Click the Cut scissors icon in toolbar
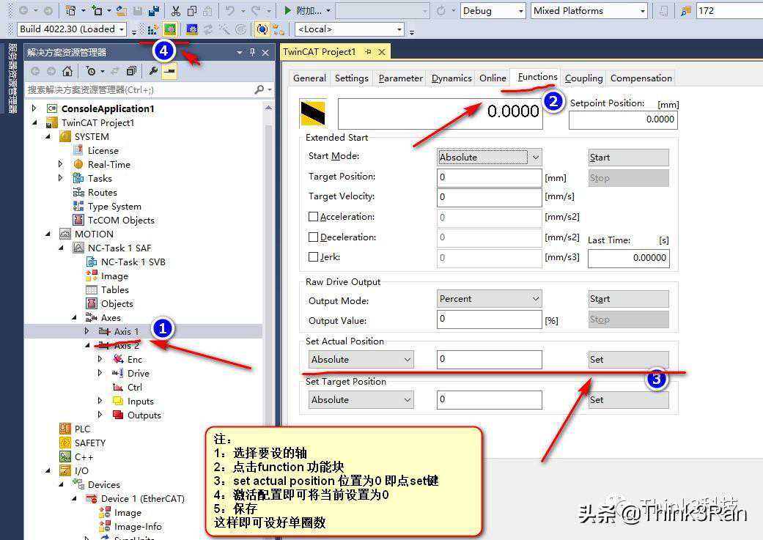The image size is (763, 540). (176, 11)
